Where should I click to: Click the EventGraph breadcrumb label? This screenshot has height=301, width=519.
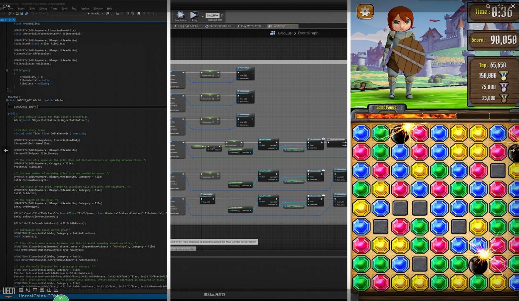(308, 33)
